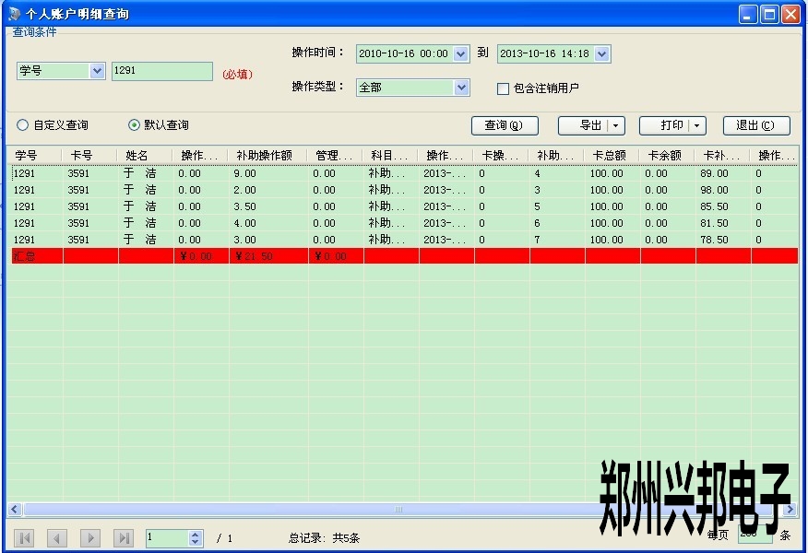Image resolution: width=808 pixels, height=553 pixels.
Task: Click the window title bar app icon
Action: coord(15,14)
